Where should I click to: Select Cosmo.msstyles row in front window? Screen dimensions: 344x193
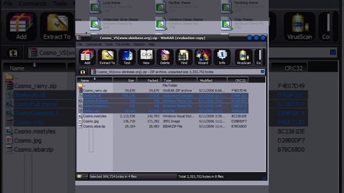pyautogui.click(x=163, y=116)
